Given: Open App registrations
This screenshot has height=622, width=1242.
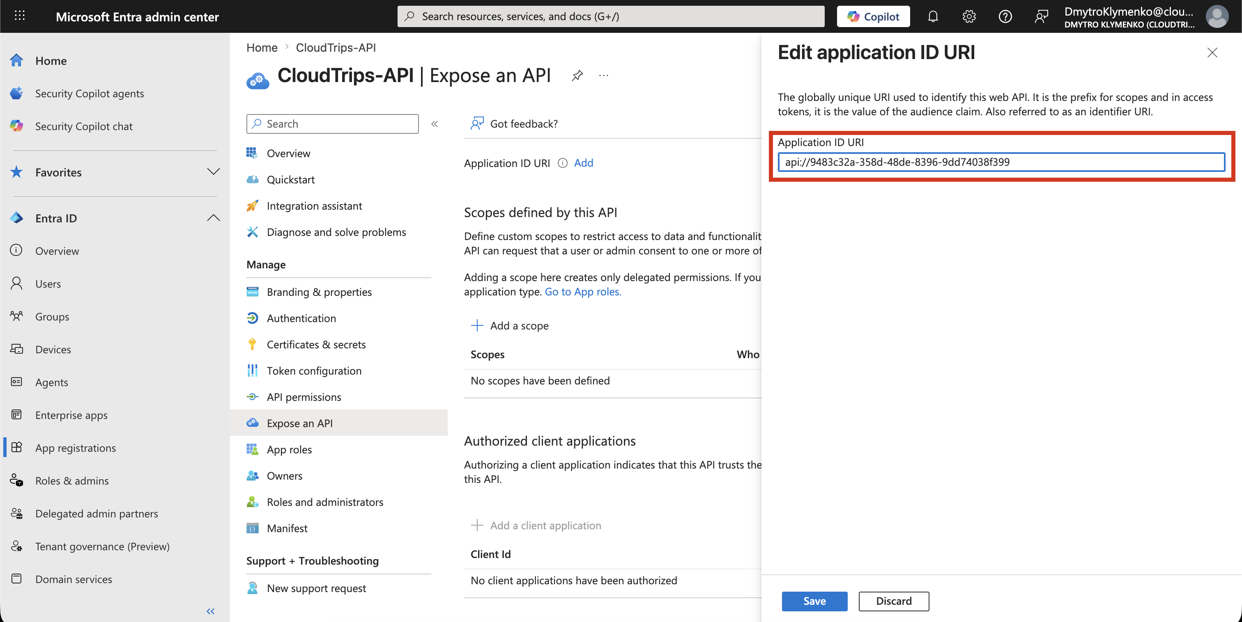Looking at the screenshot, I should click(x=76, y=448).
